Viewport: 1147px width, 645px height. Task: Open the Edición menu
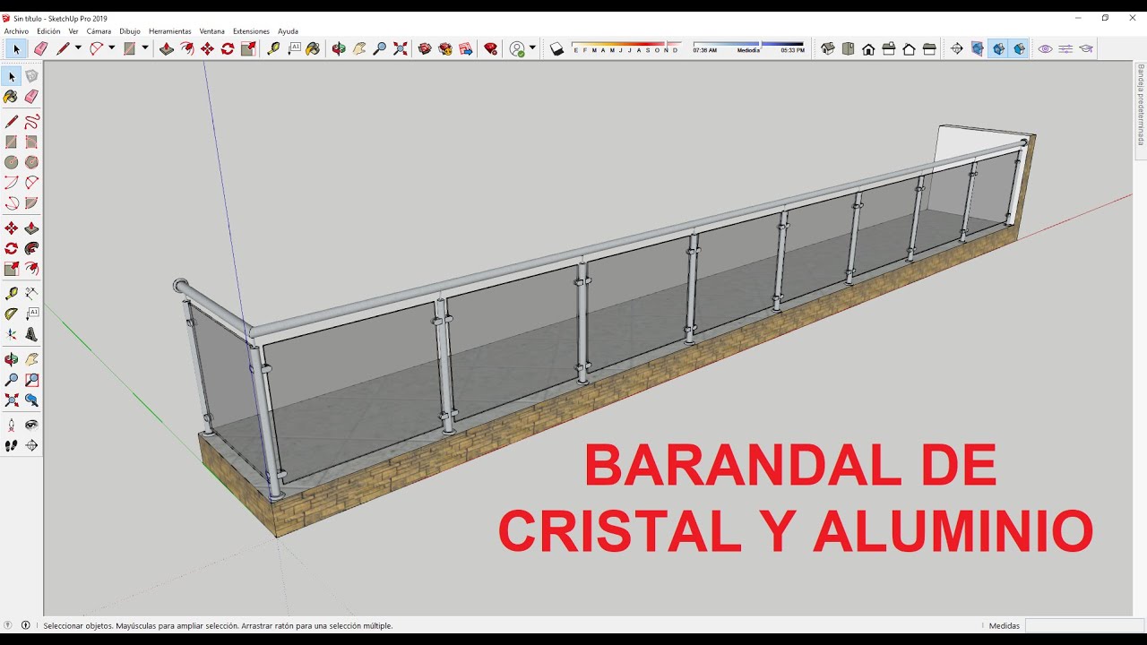click(48, 31)
